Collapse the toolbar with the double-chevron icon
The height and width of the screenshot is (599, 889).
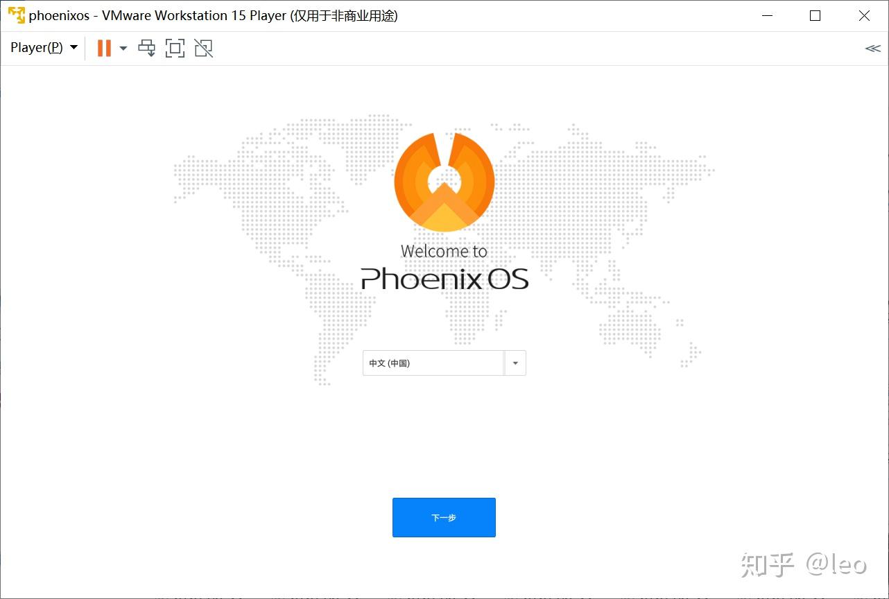(872, 48)
